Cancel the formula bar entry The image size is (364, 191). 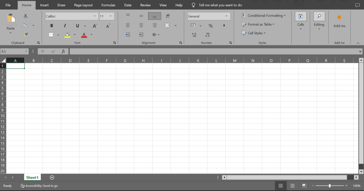coord(43,51)
